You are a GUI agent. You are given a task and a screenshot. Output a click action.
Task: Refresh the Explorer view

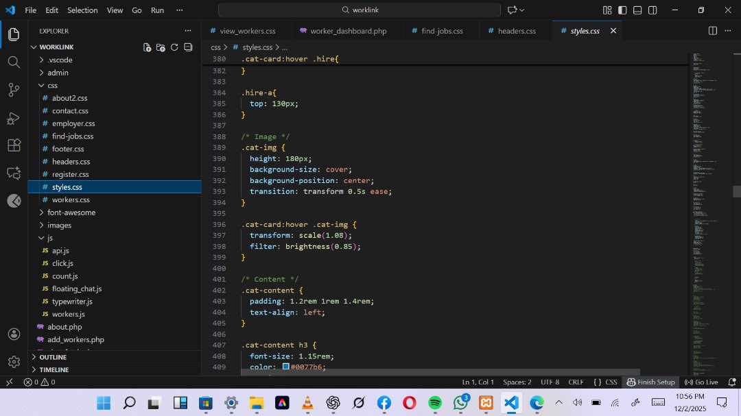174,47
